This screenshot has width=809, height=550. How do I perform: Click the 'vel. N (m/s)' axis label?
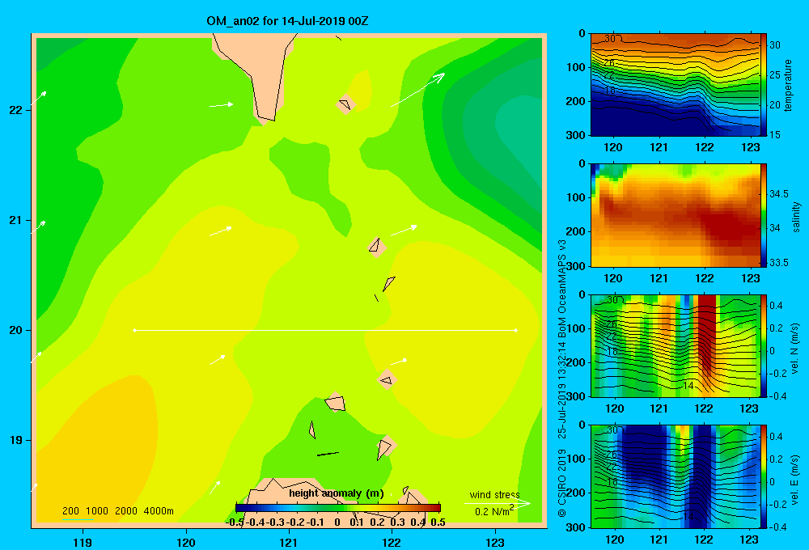795,349
